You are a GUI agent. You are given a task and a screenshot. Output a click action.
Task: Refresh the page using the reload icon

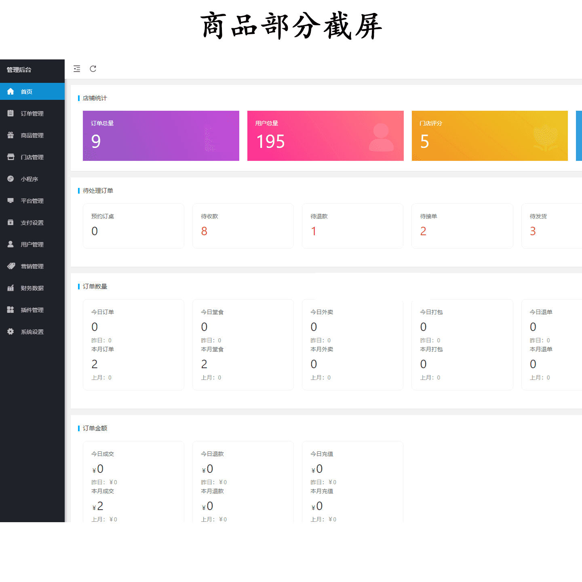93,69
